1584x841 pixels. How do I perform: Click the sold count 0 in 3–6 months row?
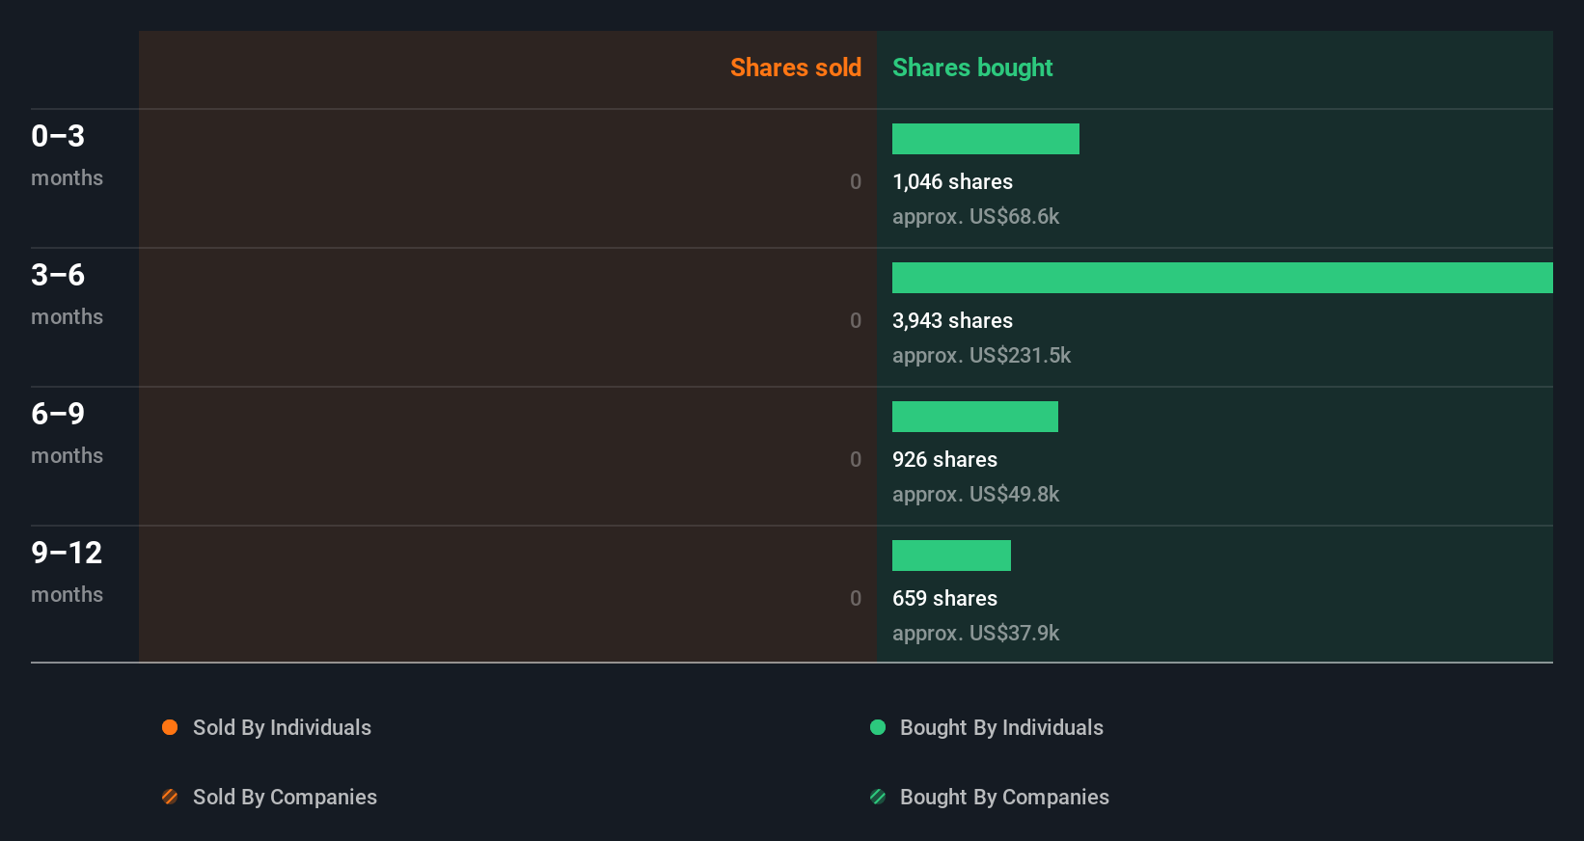click(856, 320)
